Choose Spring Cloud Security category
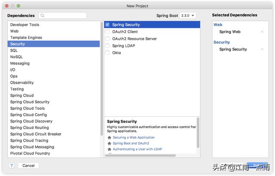 (54, 102)
